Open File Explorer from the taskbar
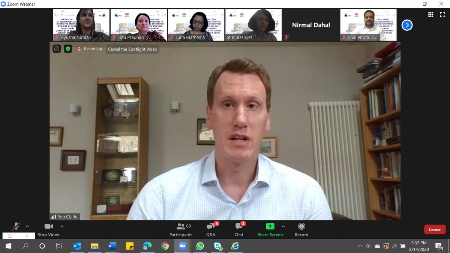 (95, 246)
